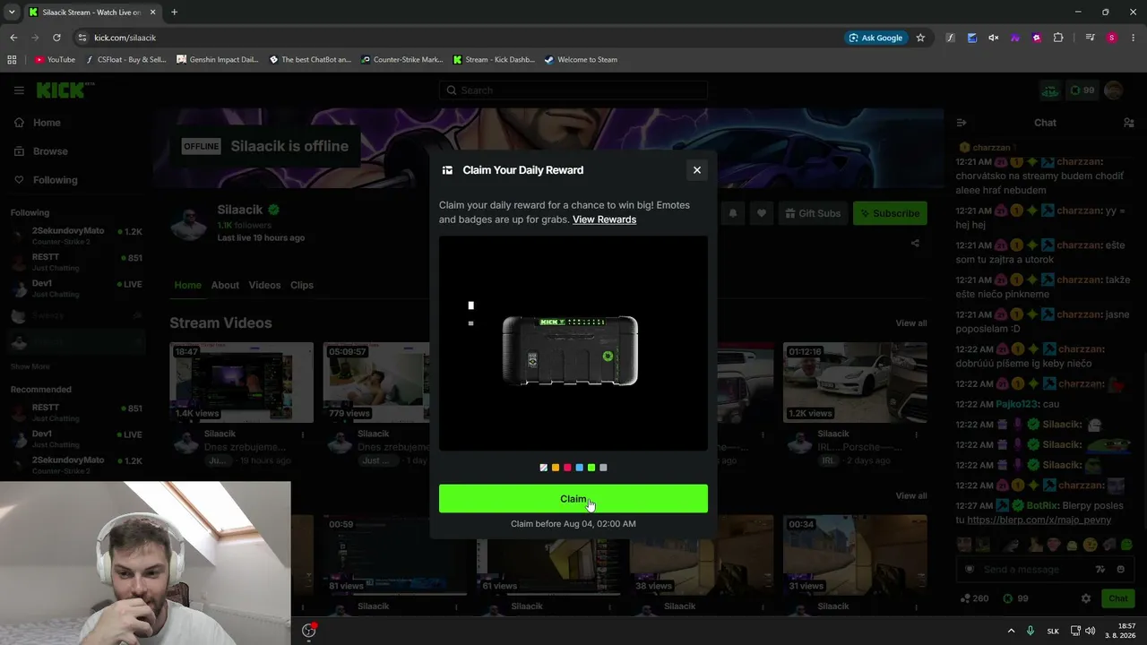Open the Dev1 channel under Following
This screenshot has width=1147, height=645.
[x=76, y=288]
